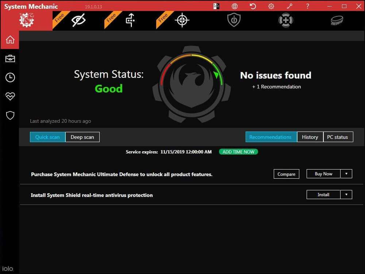The image size is (365, 274).
Task: Click Compare to view product features
Action: [286, 174]
